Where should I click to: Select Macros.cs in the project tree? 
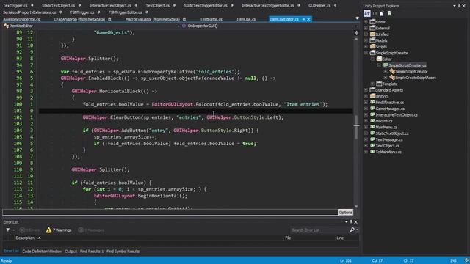pyautogui.click(x=384, y=121)
